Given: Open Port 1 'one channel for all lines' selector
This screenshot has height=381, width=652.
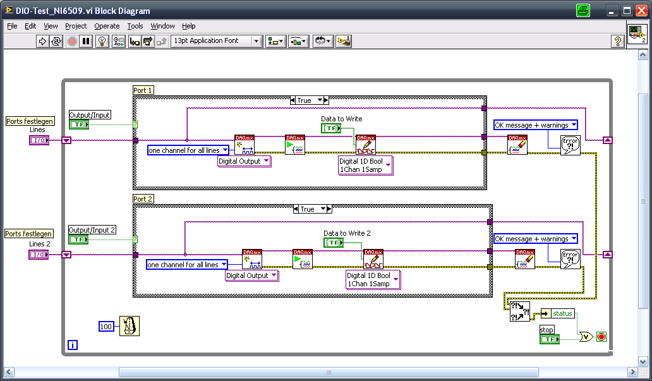Looking at the screenshot, I should pyautogui.click(x=188, y=150).
